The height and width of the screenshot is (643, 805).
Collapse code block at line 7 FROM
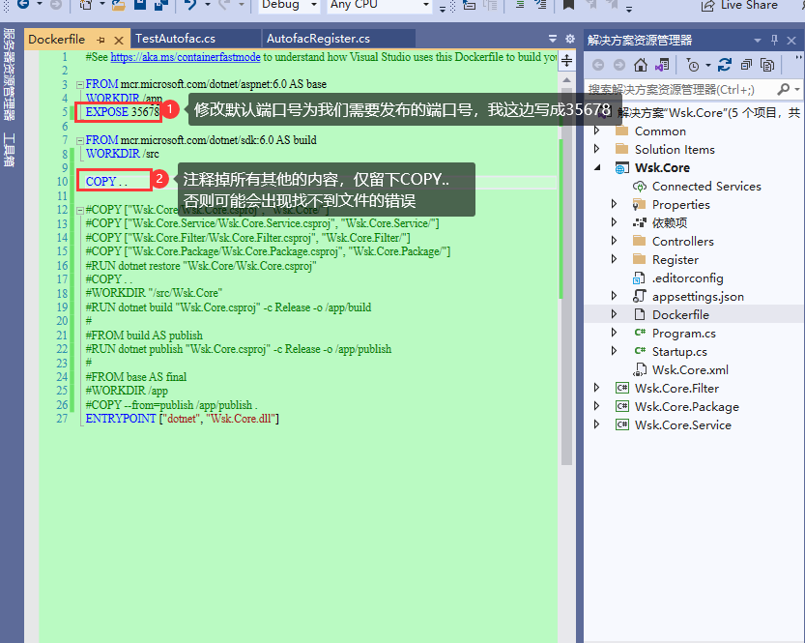[x=80, y=140]
